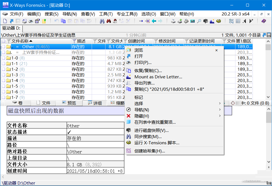Click the mountain Mount as Drive toolbar icon
The width and height of the screenshot is (272, 186).
(212, 21)
